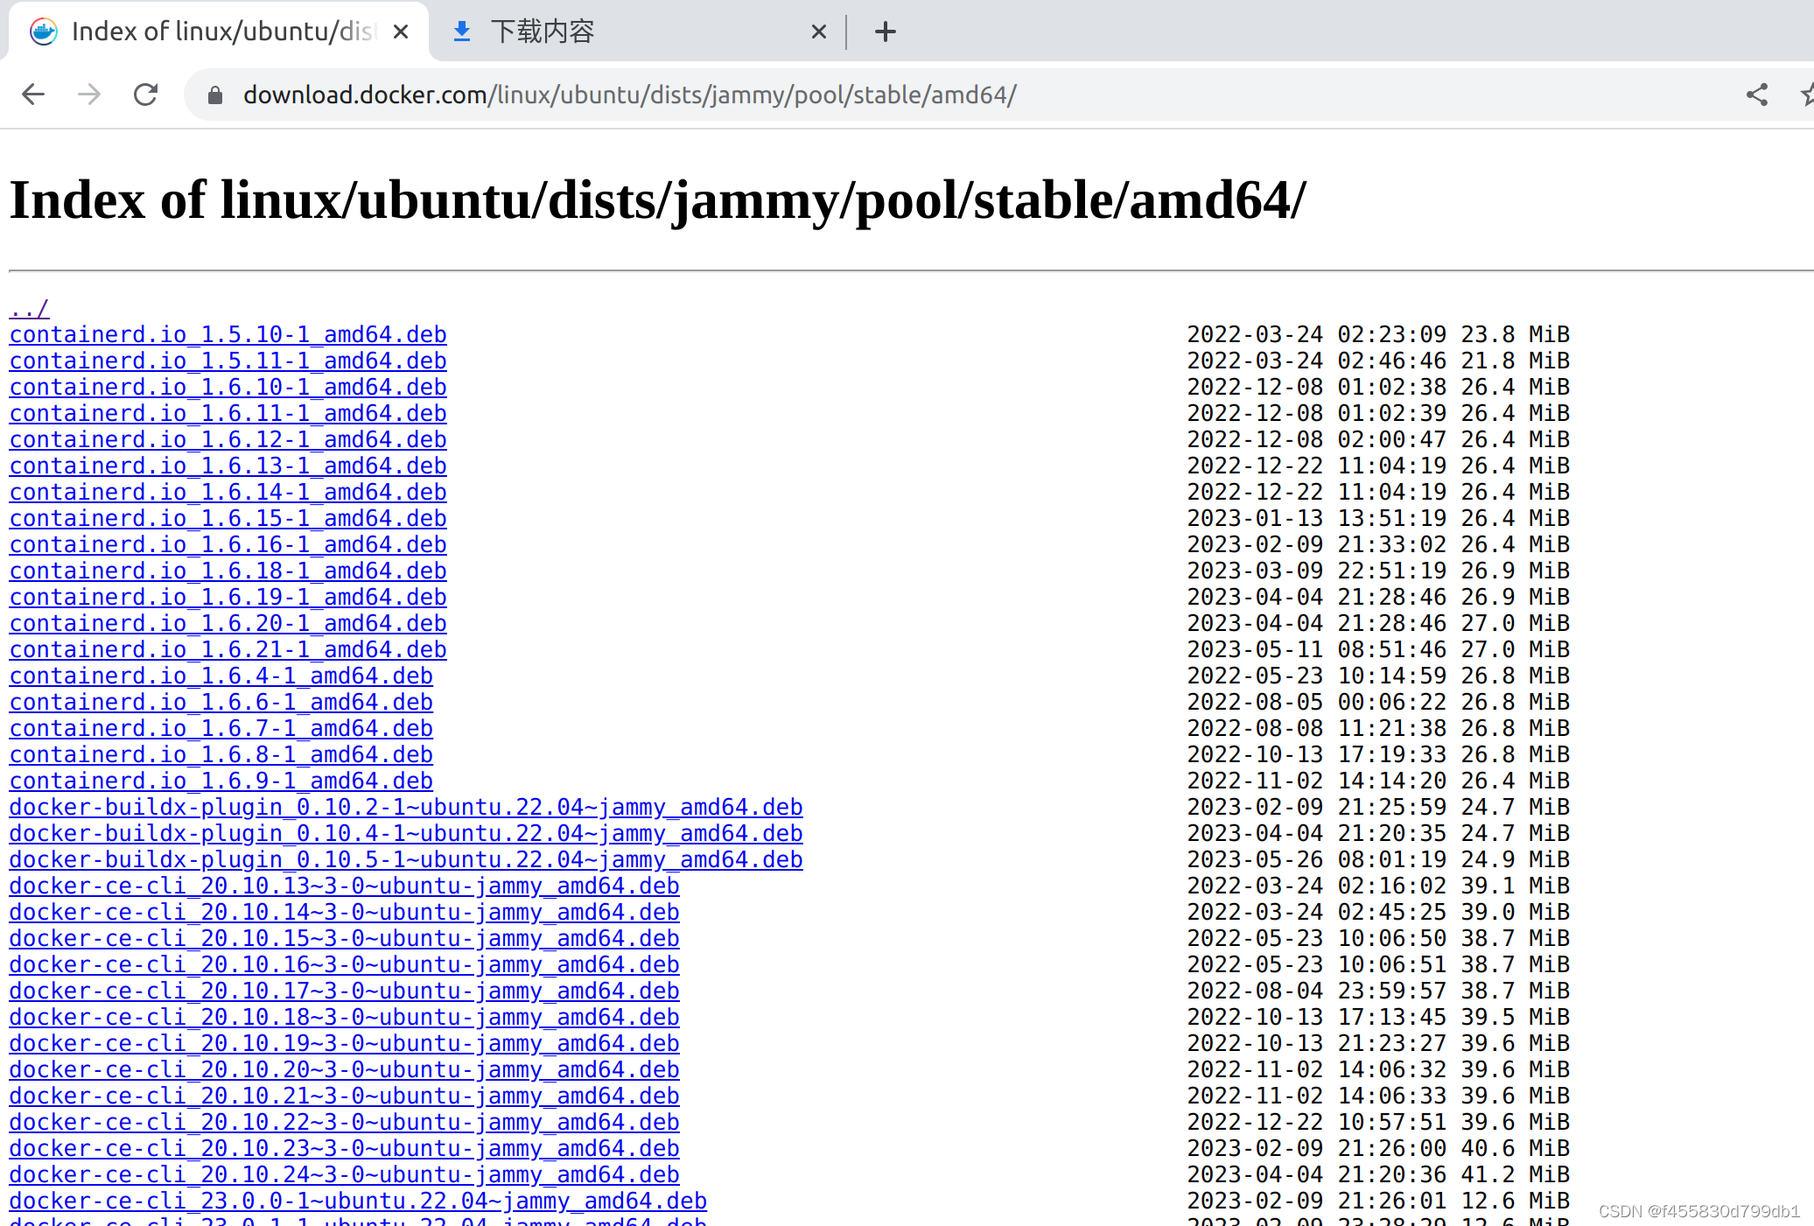Share the current page
Screen dimensions: 1814x1226
pyautogui.click(x=1756, y=95)
